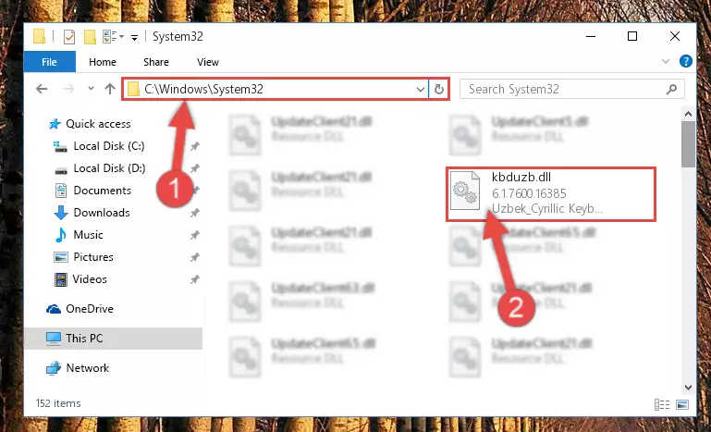Open Downloads in Quick access

tap(102, 213)
